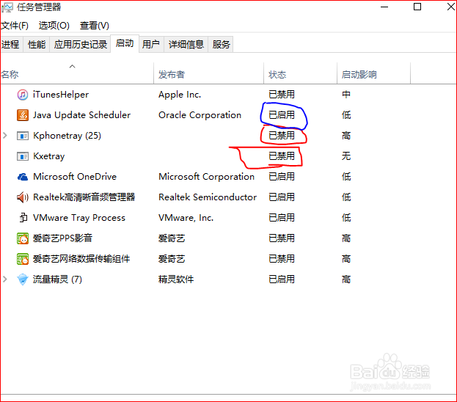Viewport: 457px width, 402px height.
Task: Switch to the 性能 tab
Action: (x=37, y=44)
